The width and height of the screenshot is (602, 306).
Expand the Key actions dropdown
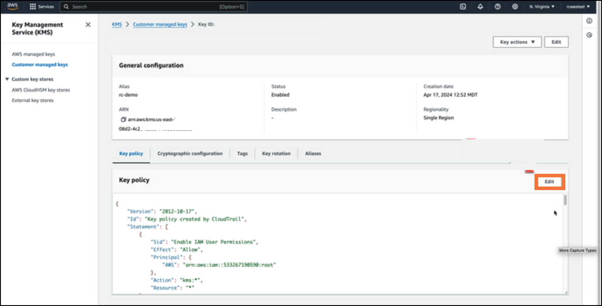tap(517, 42)
